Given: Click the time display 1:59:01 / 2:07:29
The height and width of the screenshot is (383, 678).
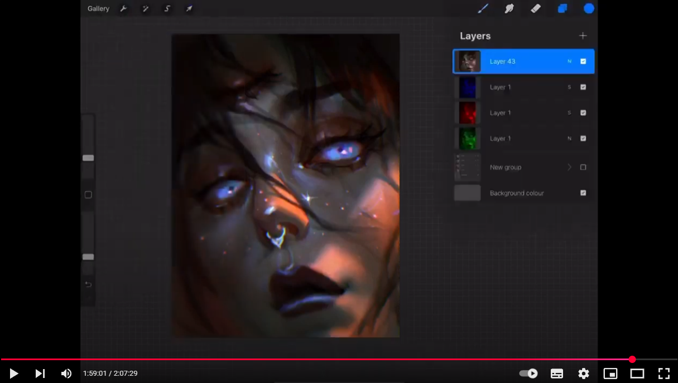Looking at the screenshot, I should pyautogui.click(x=110, y=374).
